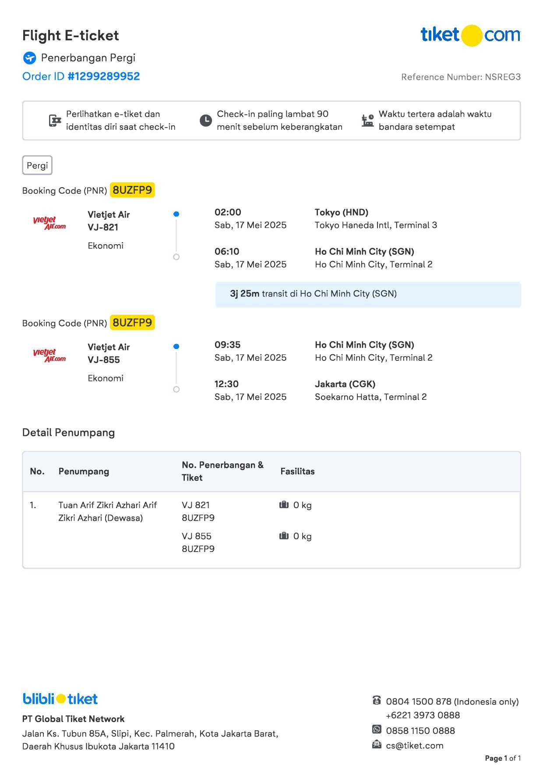This screenshot has width=543, height=769.
Task: Click the blue airplane icon beside Penerbangan Pergi
Action: click(30, 58)
